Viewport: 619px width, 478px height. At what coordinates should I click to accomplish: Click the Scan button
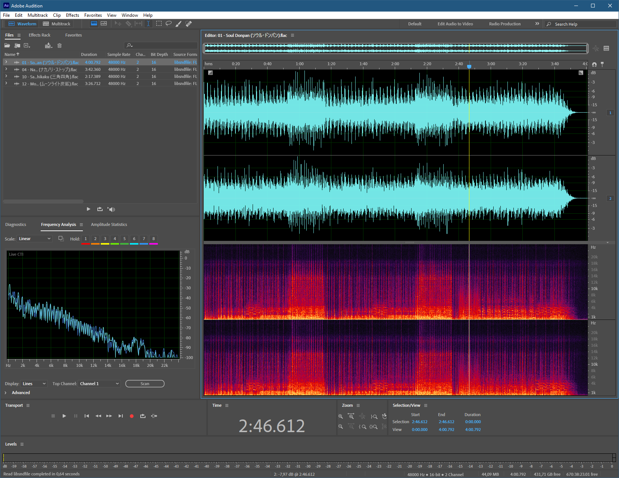[x=145, y=384]
